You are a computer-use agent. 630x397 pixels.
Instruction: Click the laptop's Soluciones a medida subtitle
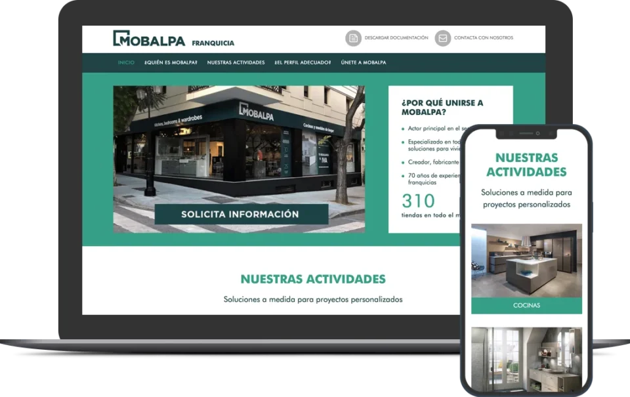[313, 299]
